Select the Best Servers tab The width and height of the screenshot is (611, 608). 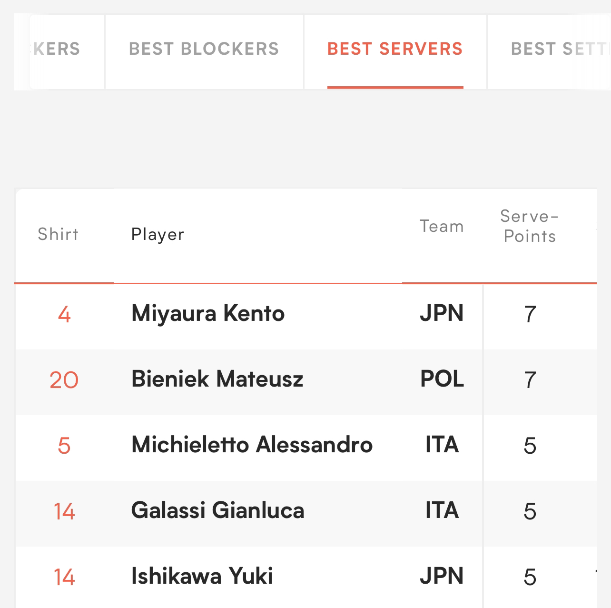point(395,49)
